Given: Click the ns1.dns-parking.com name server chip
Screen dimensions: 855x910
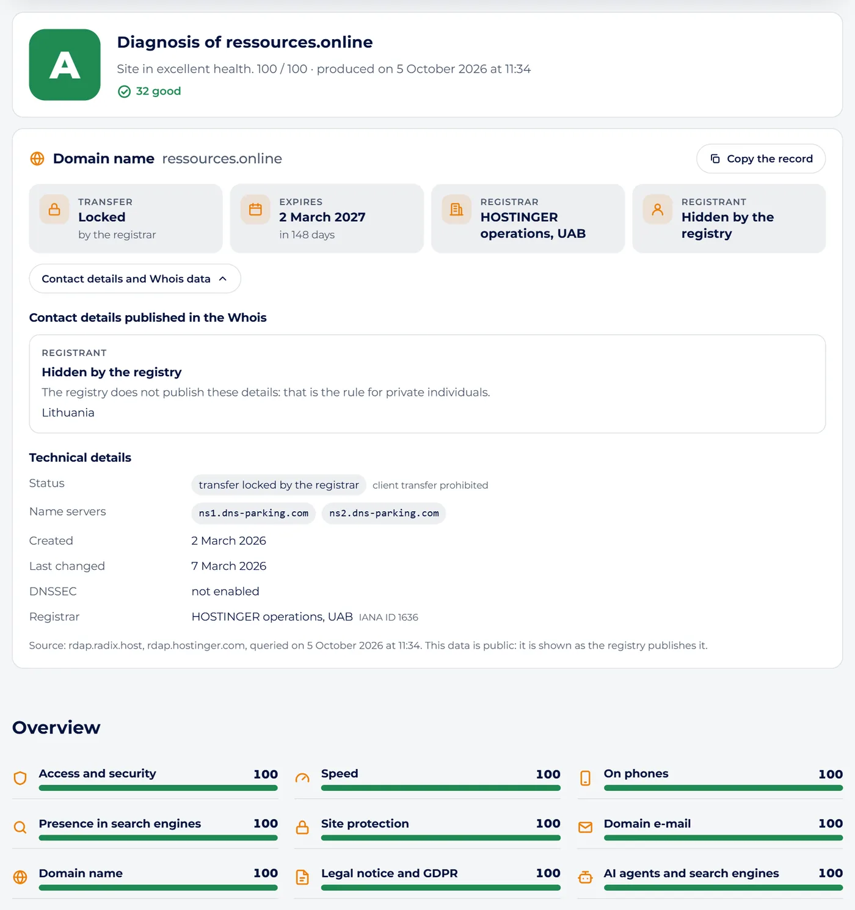Looking at the screenshot, I should 253,513.
